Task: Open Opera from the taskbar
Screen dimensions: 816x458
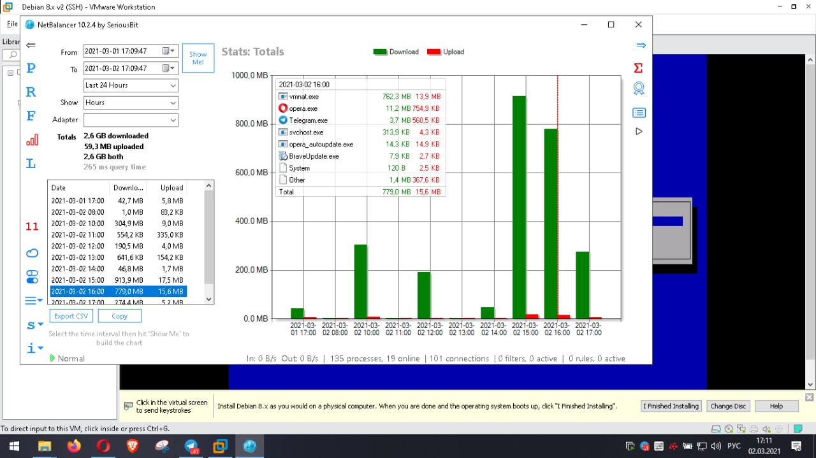Action: point(103,446)
